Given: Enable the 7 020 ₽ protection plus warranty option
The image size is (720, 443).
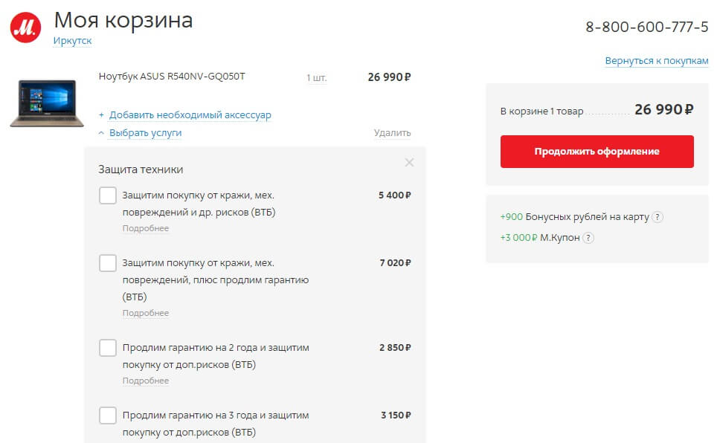Looking at the screenshot, I should click(108, 262).
